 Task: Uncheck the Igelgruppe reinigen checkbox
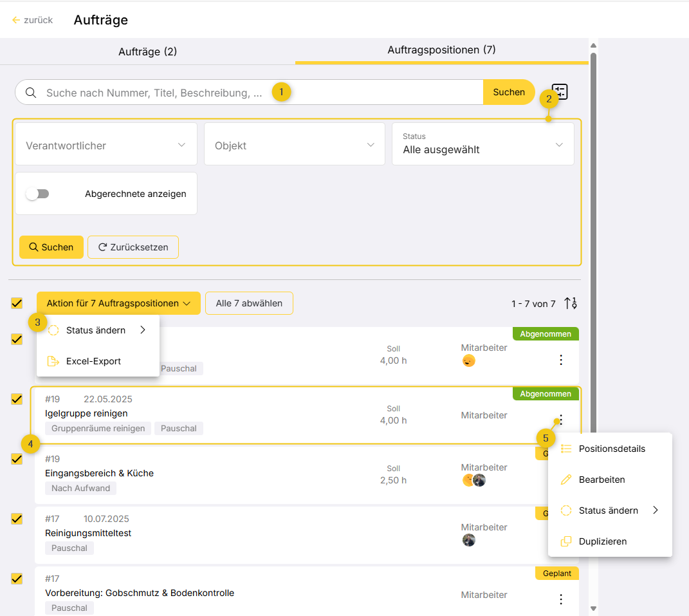17,399
